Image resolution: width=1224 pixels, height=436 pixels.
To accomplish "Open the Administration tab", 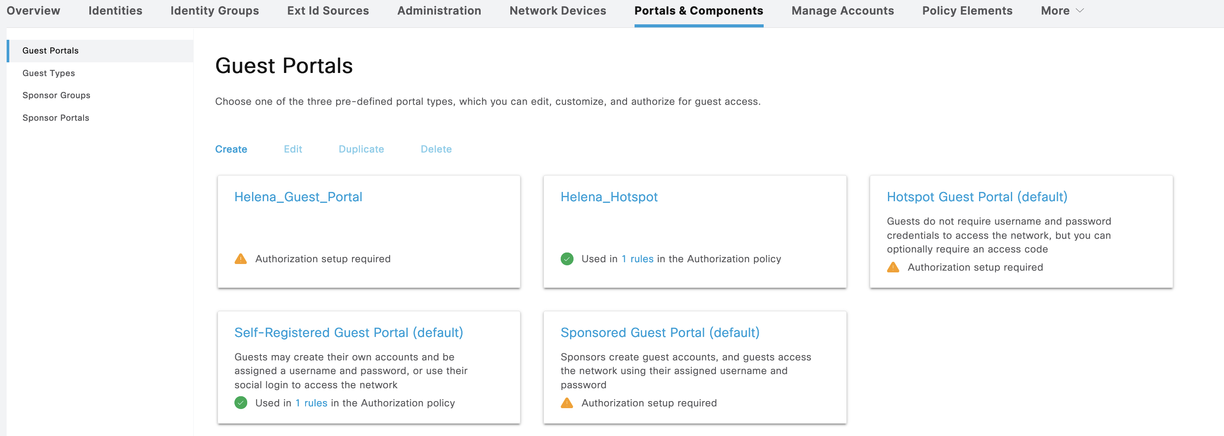I will pyautogui.click(x=439, y=11).
